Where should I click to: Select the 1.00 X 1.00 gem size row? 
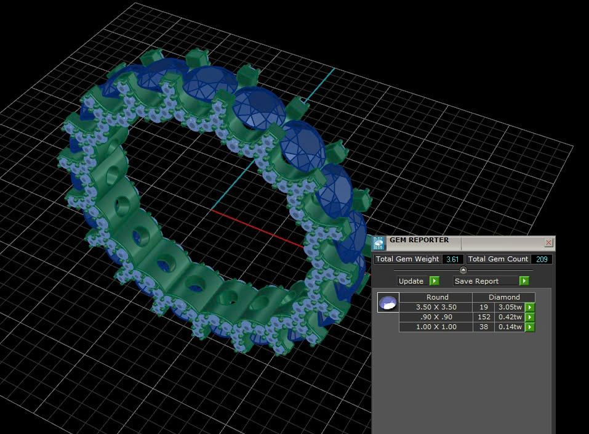click(436, 327)
